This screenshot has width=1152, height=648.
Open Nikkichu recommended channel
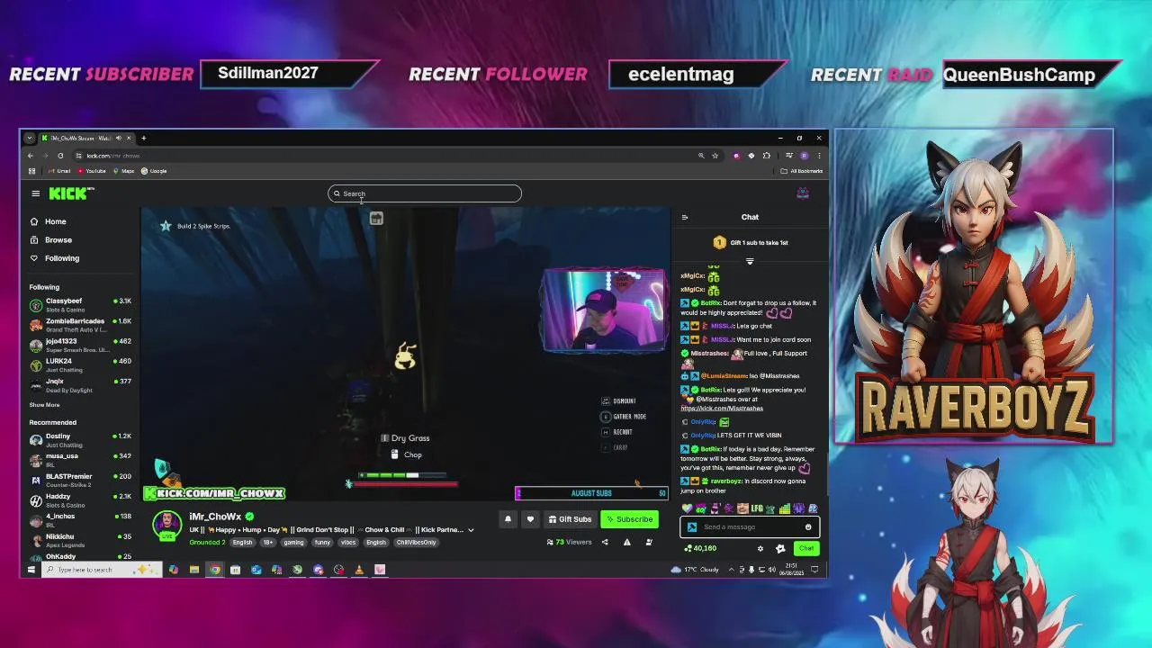coord(80,540)
